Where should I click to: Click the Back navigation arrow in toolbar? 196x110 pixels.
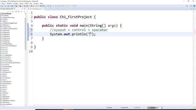(x=67, y=6)
